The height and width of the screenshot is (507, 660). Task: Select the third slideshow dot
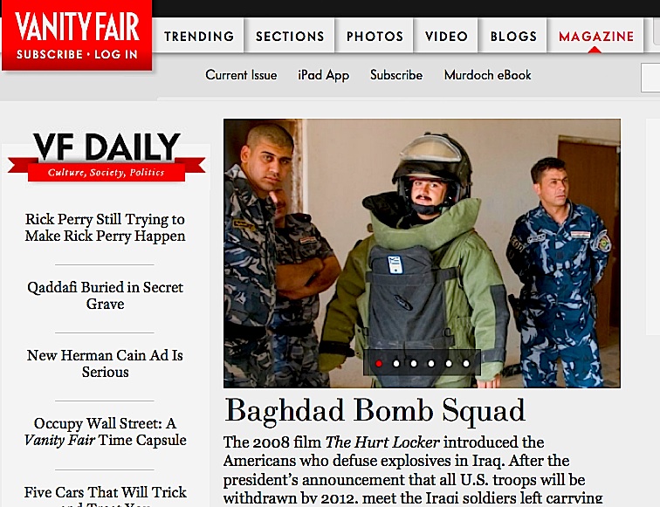coord(414,364)
